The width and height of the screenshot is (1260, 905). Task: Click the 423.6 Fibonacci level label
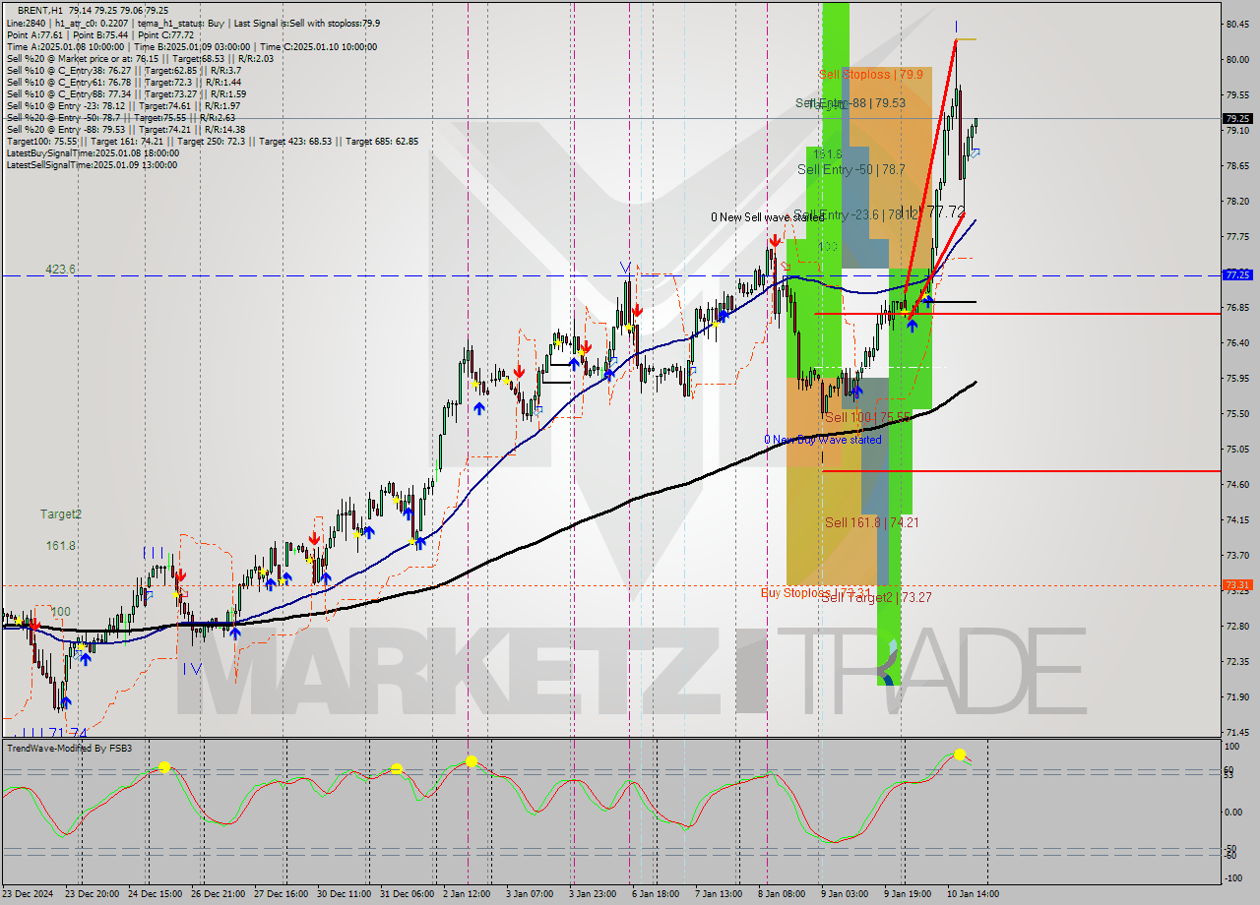click(61, 269)
